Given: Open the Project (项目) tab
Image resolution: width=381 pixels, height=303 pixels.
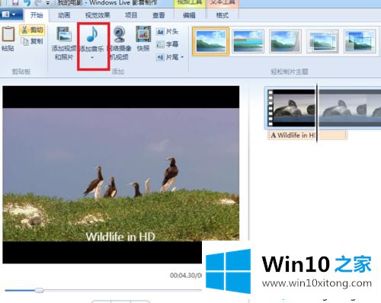Looking at the screenshot, I should pos(131,15).
